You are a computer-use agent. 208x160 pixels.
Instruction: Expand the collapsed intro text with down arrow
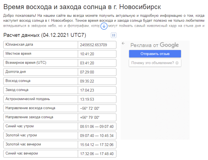pyautogui.click(x=104, y=26)
